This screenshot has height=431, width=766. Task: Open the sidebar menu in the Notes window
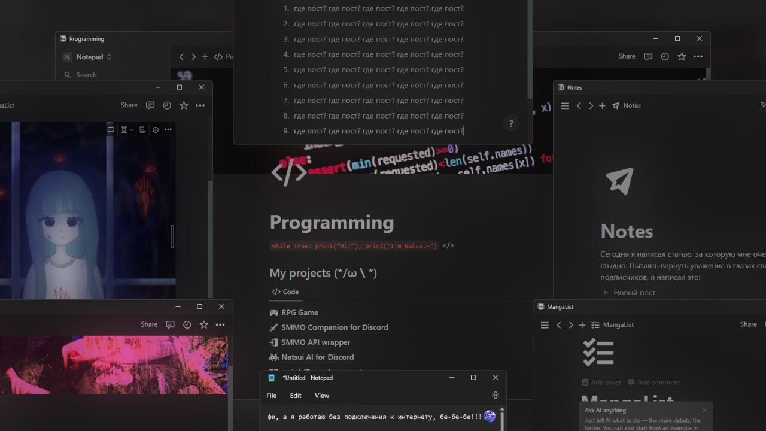point(564,105)
